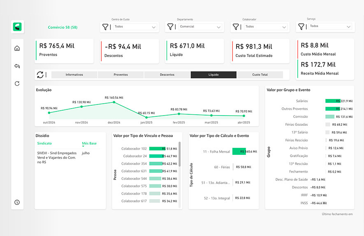Sort by the Mês Base column header

coord(89,143)
